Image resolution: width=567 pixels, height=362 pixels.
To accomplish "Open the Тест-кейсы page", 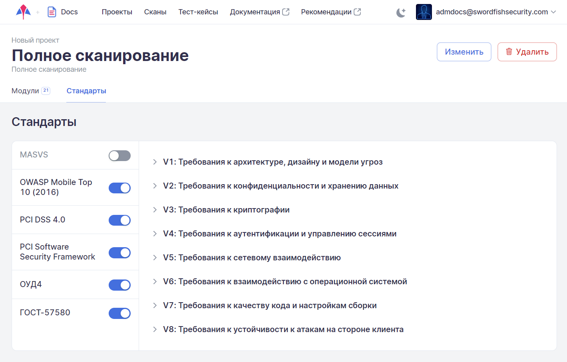I will [198, 12].
